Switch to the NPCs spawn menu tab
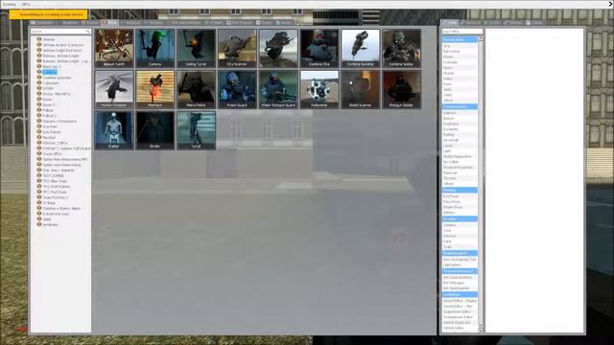614x345 pixels. 109,23
